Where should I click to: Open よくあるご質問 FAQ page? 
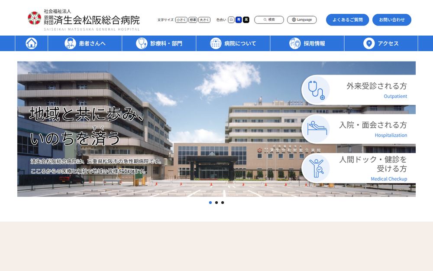coord(347,20)
